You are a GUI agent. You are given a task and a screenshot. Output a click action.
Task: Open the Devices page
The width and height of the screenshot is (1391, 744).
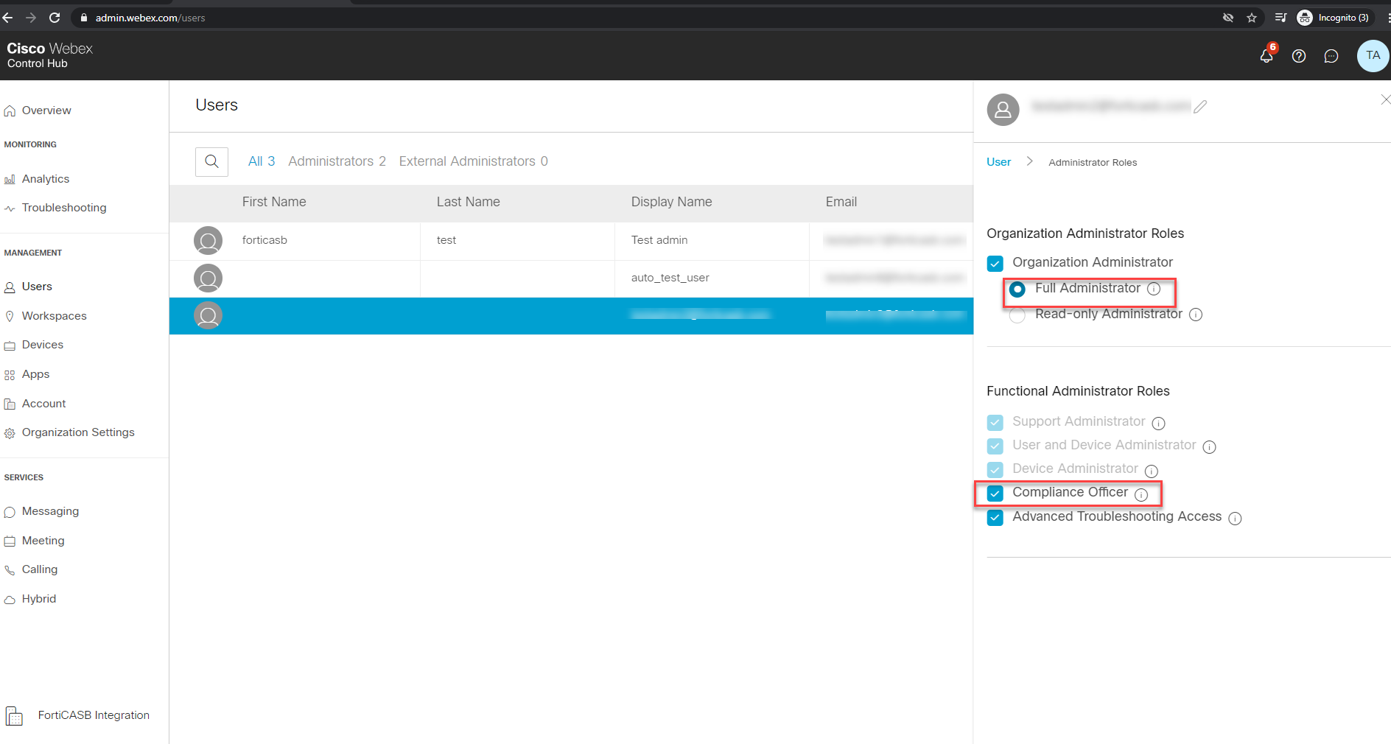click(43, 344)
